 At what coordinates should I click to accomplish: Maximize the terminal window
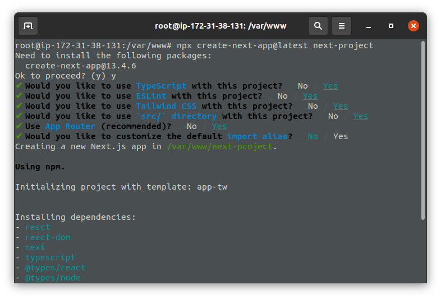pyautogui.click(x=391, y=26)
